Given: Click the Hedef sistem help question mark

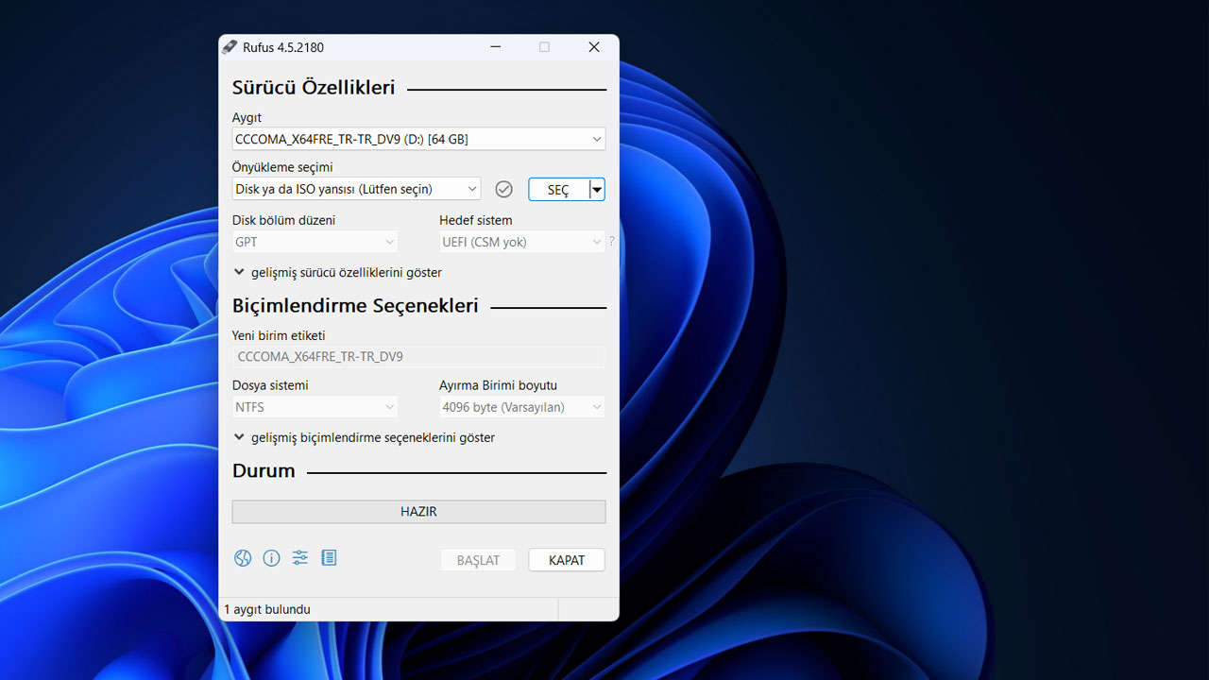Looking at the screenshot, I should tap(612, 242).
